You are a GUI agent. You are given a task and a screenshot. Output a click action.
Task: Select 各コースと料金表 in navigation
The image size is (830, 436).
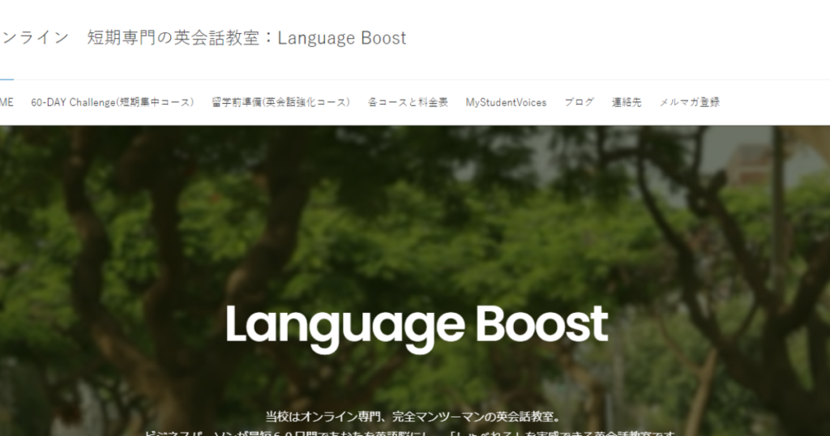[x=408, y=102]
